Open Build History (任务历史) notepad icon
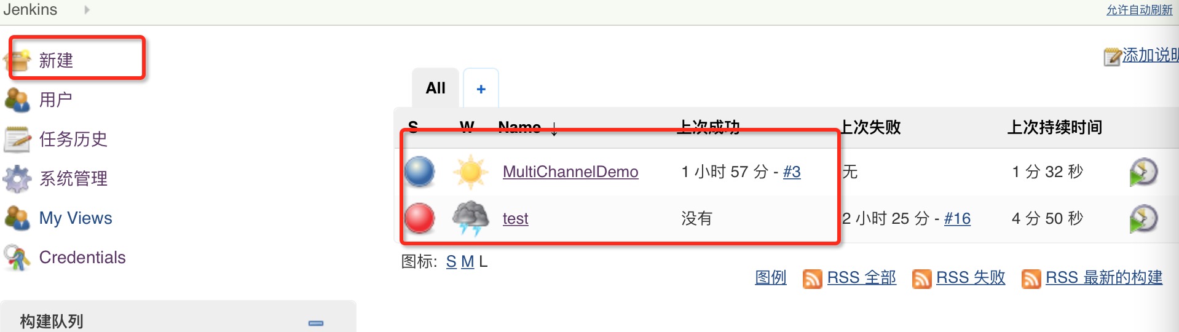The height and width of the screenshot is (332, 1179). 17,139
